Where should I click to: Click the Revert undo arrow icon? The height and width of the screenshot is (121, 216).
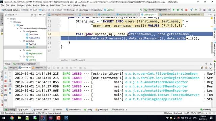(205, 10)
